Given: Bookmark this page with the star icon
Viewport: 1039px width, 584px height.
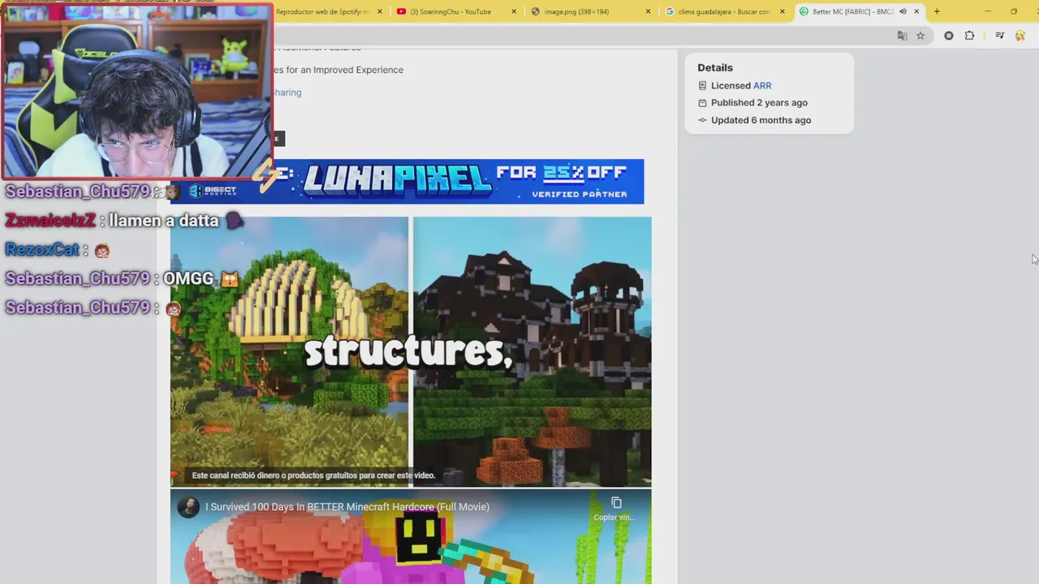Looking at the screenshot, I should 920,36.
